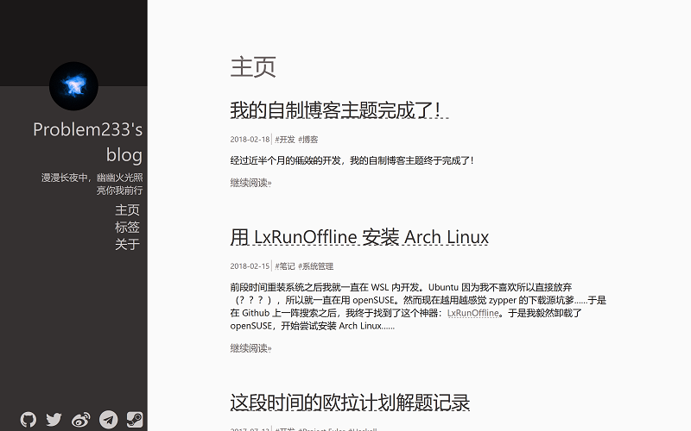Viewport: 691px width, 431px height.
Task: Select the #笔记 tag
Action: pos(285,266)
